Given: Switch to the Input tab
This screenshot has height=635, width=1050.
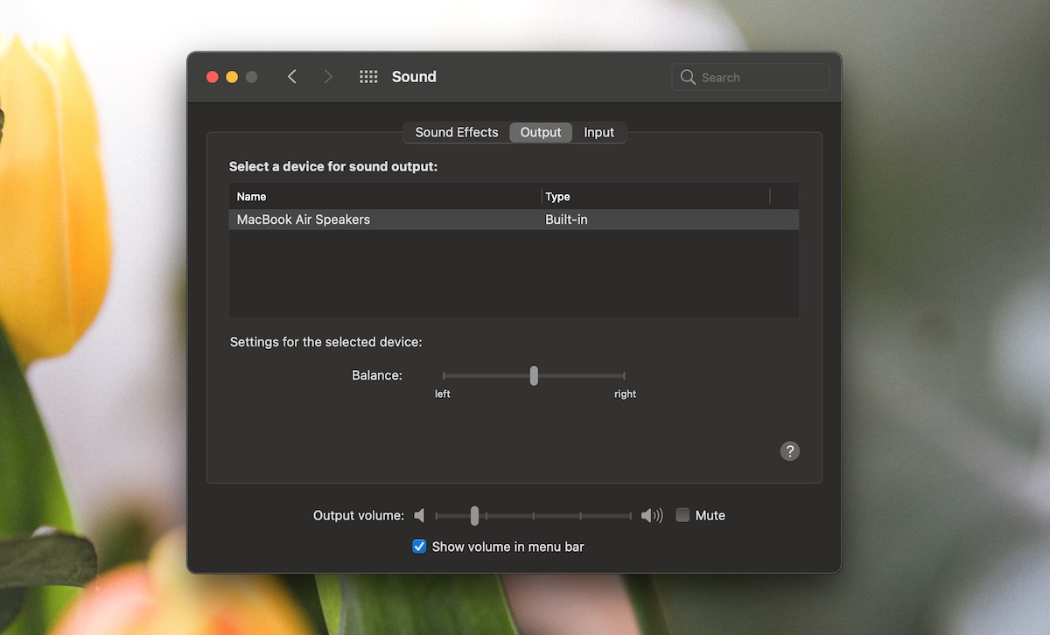Looking at the screenshot, I should pyautogui.click(x=598, y=132).
